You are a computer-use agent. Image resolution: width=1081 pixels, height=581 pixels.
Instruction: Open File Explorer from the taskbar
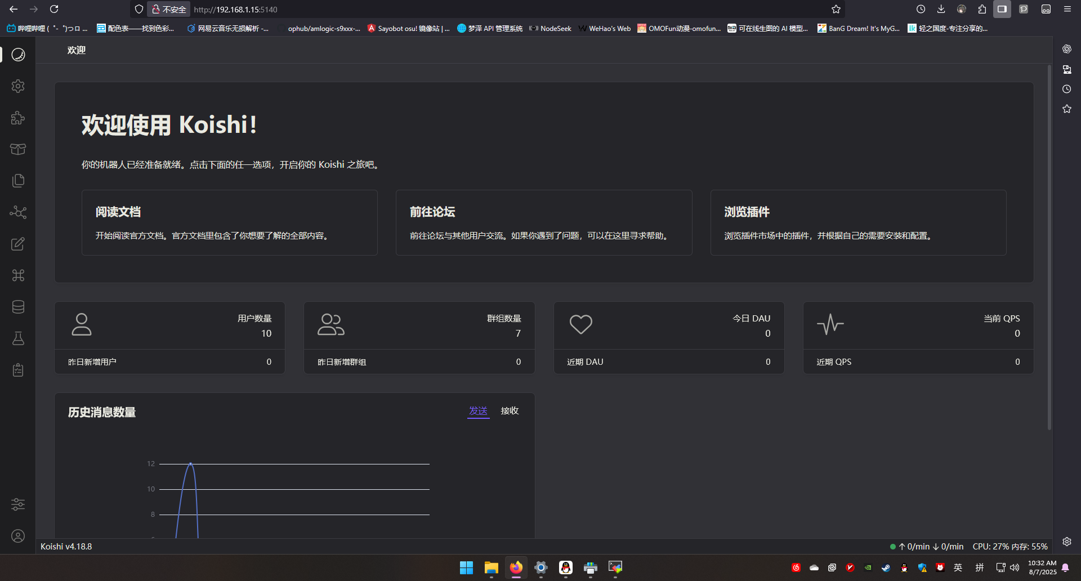pos(492,567)
